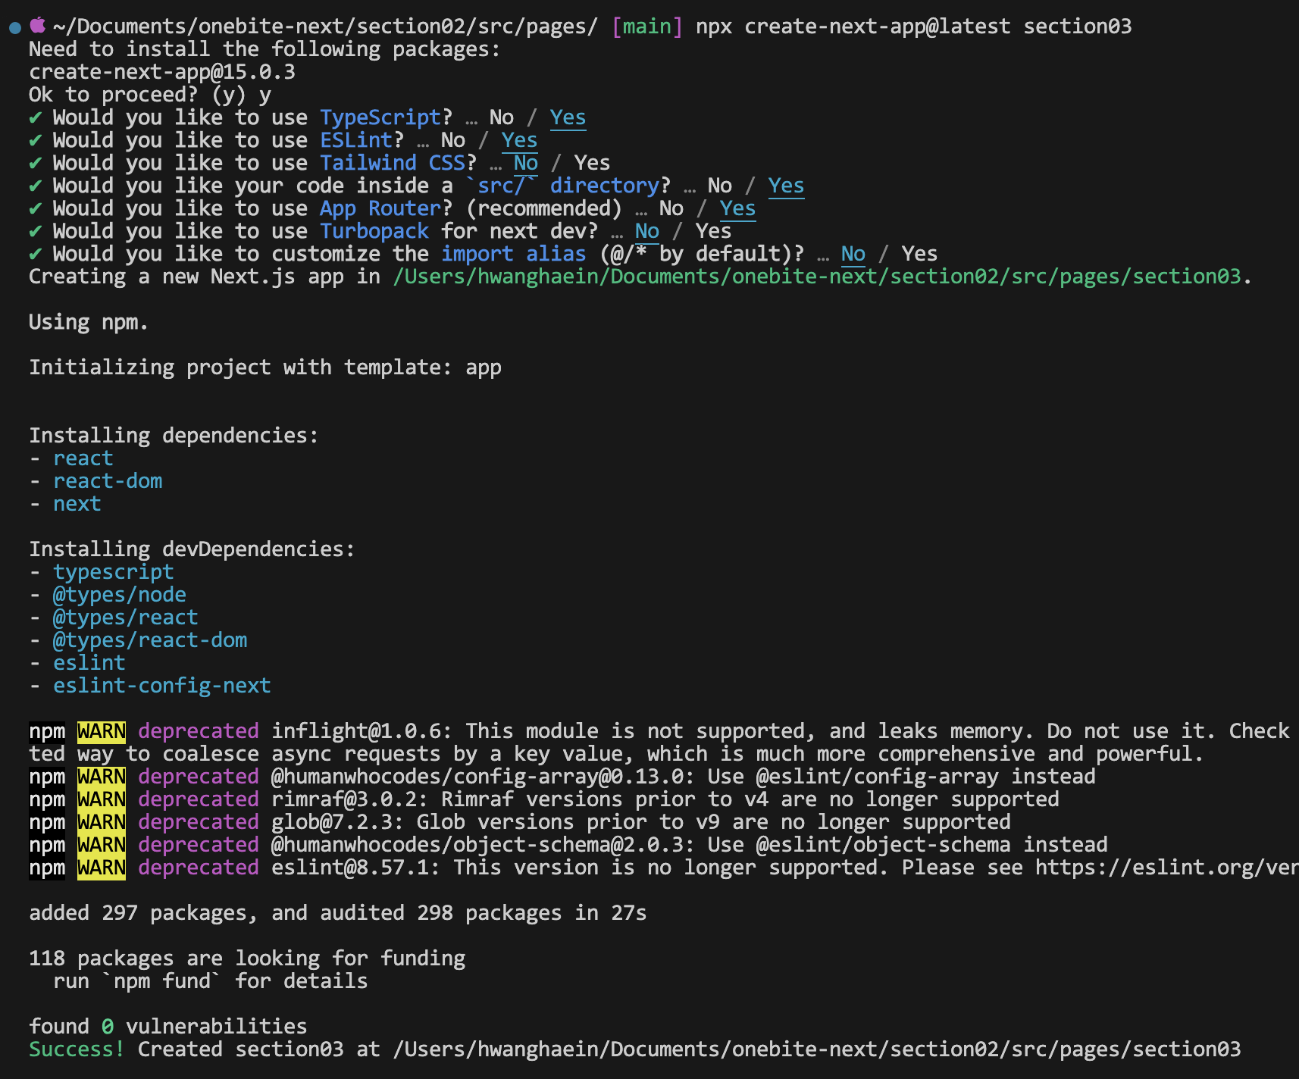Click the '118 packages are looking for funding' line
Viewport: 1299px width, 1079px height.
pyautogui.click(x=247, y=959)
